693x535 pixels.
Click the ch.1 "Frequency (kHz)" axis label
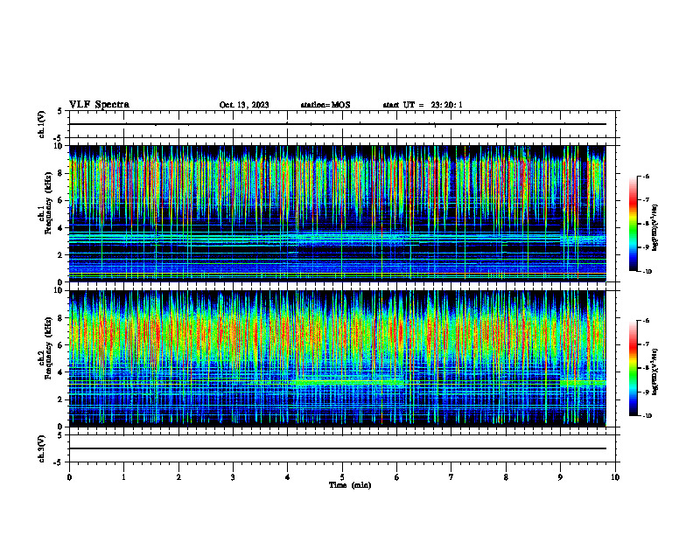point(48,203)
